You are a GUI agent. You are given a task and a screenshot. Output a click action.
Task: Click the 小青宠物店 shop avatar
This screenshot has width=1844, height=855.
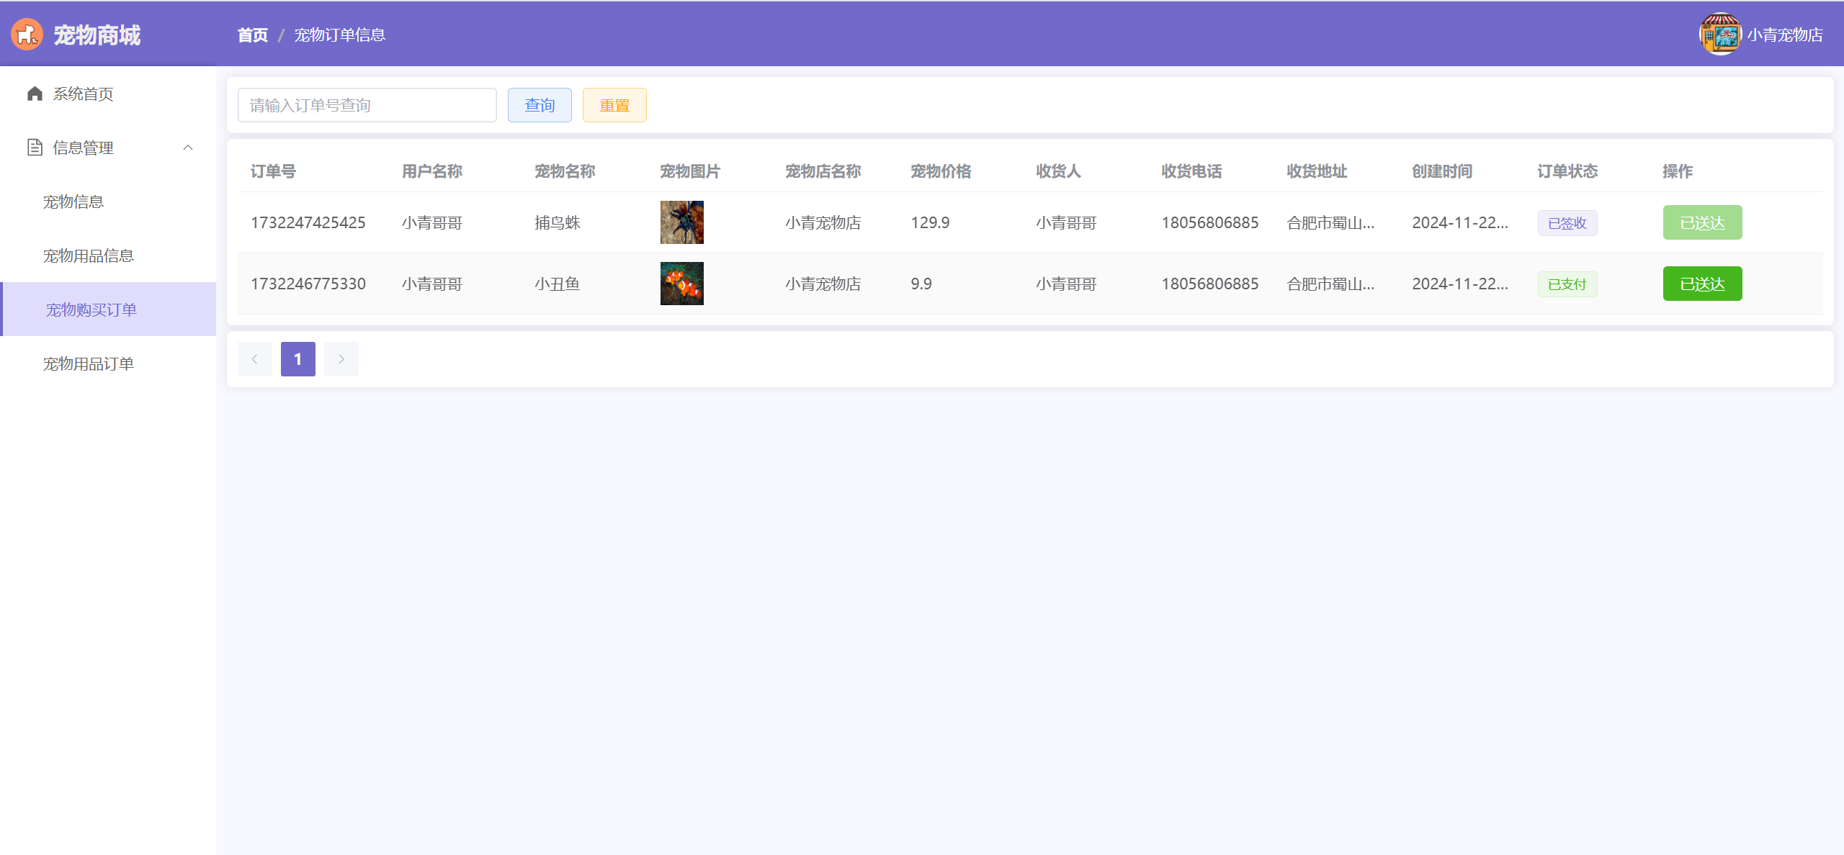[1719, 35]
